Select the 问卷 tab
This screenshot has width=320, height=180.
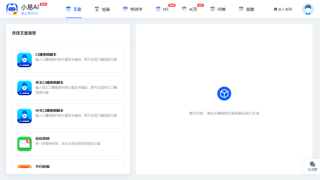coord(218,9)
